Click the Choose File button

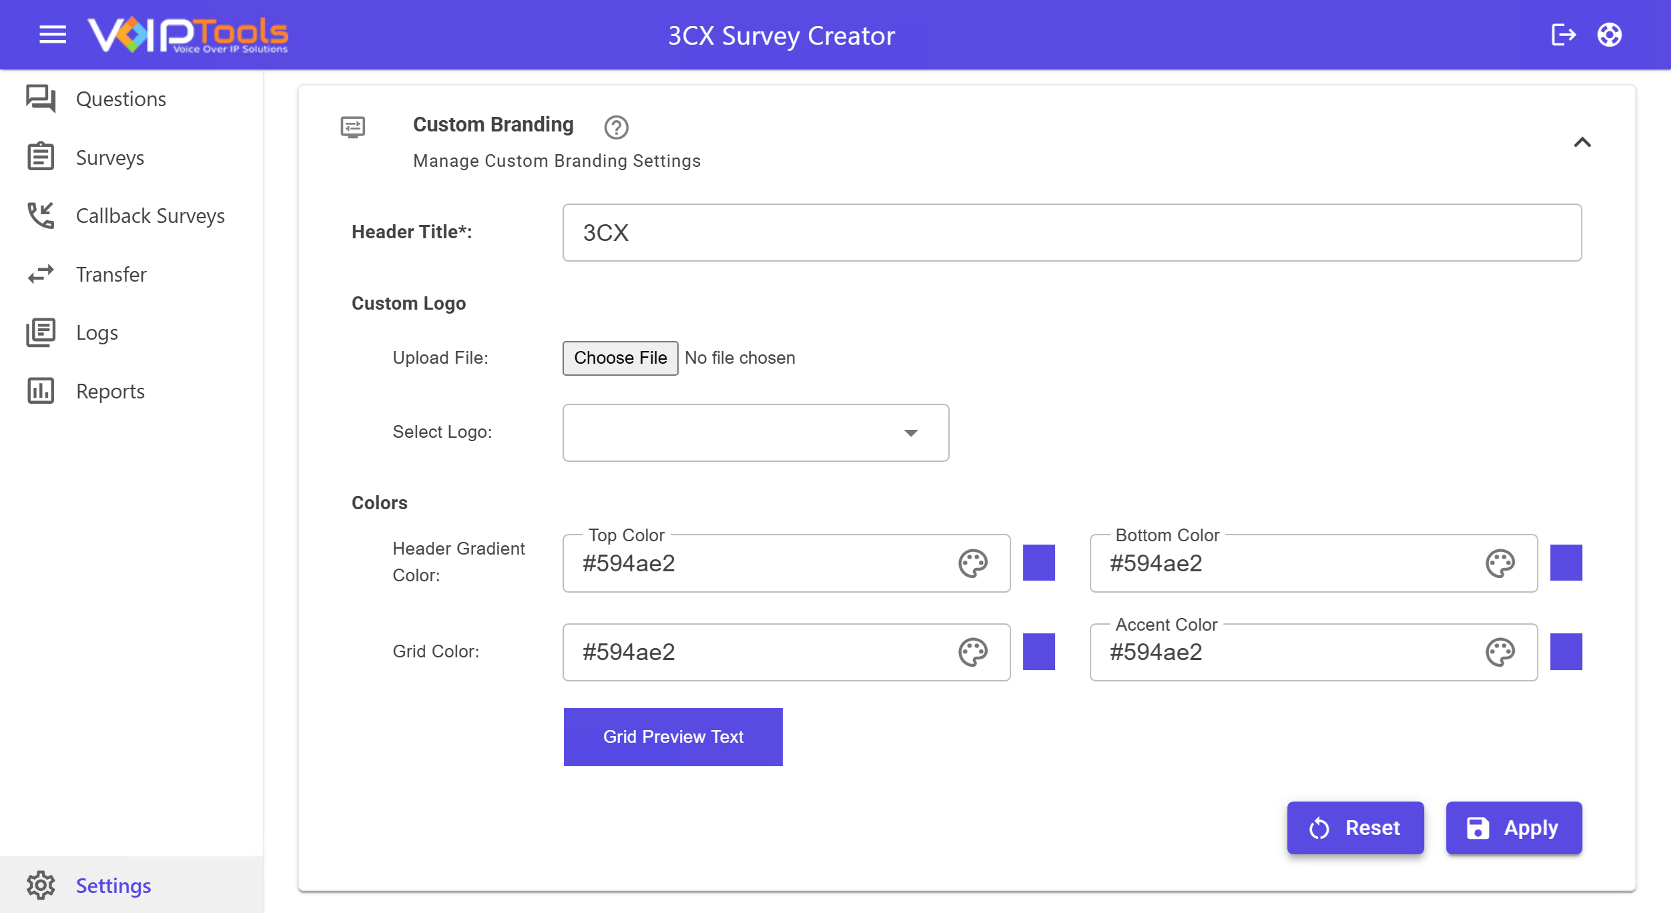[x=621, y=358]
